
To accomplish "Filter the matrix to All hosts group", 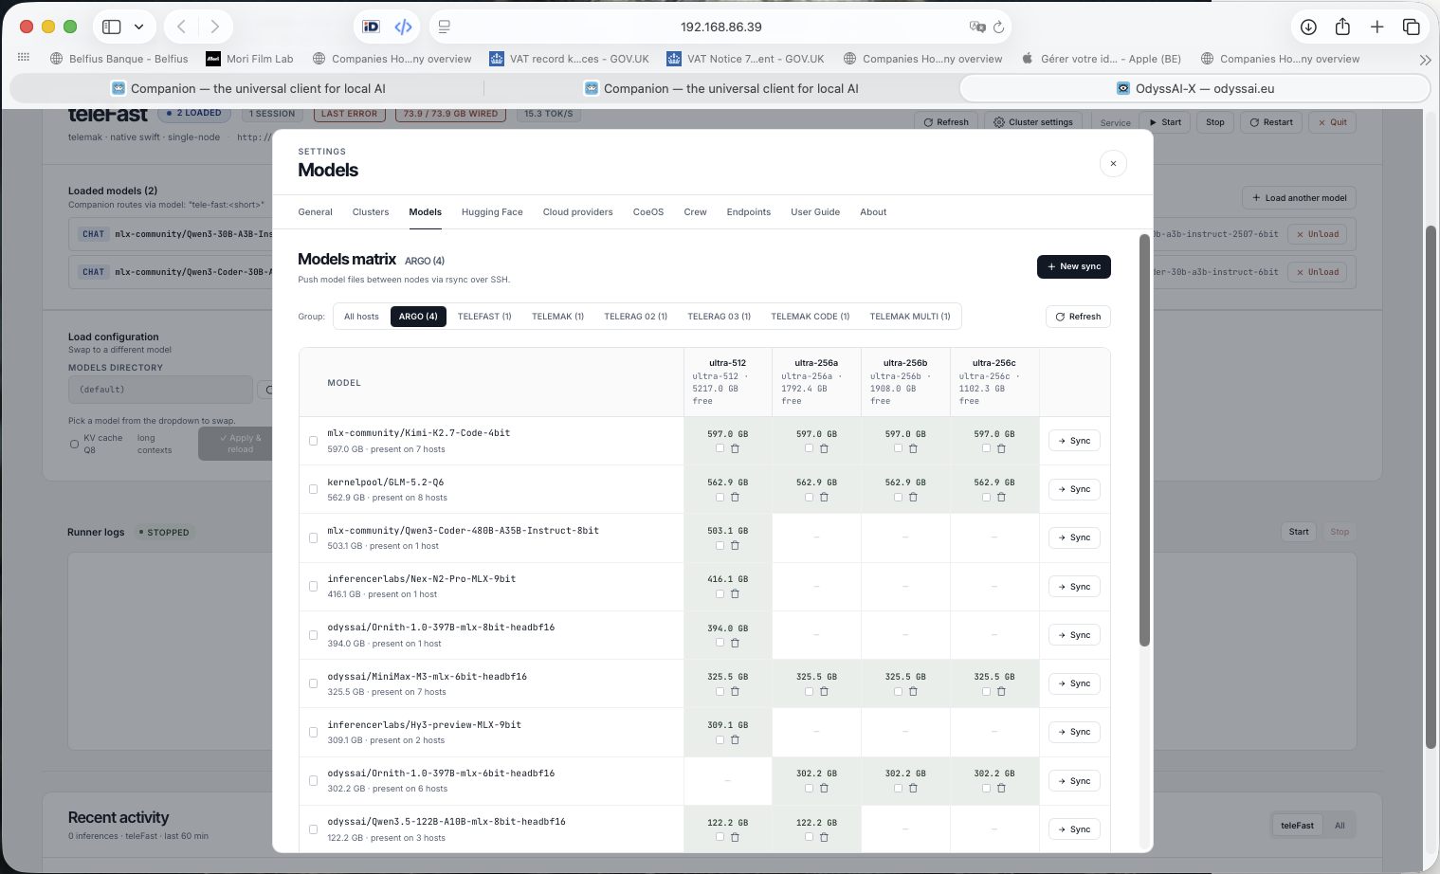I will pos(361,317).
